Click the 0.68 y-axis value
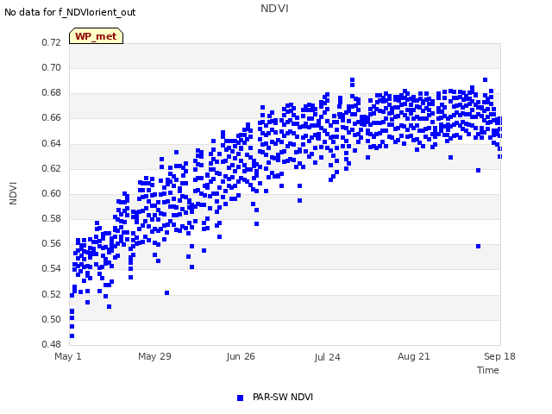552x414 pixels. [x=52, y=92]
